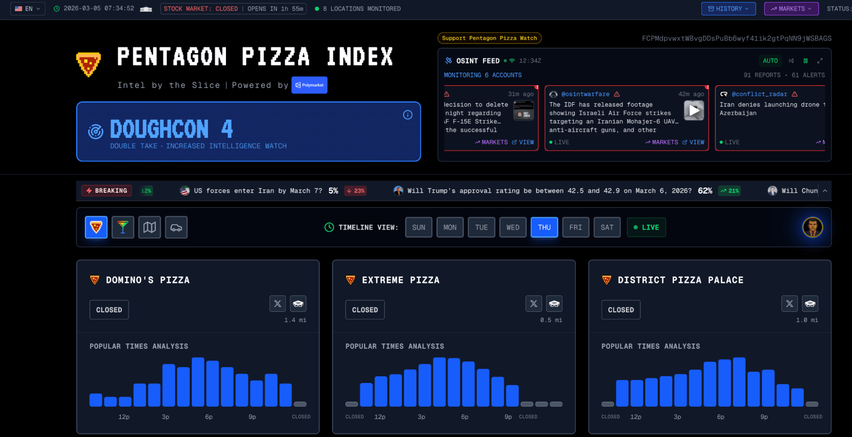852x437 pixels.
Task: Click Extreme Pizza car directions icon
Action: click(x=554, y=303)
